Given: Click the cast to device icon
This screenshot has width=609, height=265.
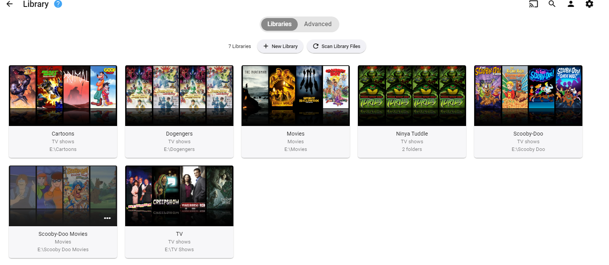Looking at the screenshot, I should coord(534,4).
